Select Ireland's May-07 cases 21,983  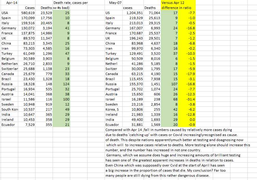point(137,115)
